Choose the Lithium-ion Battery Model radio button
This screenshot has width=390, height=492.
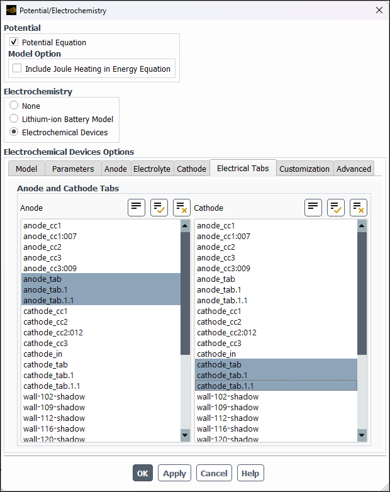14,119
